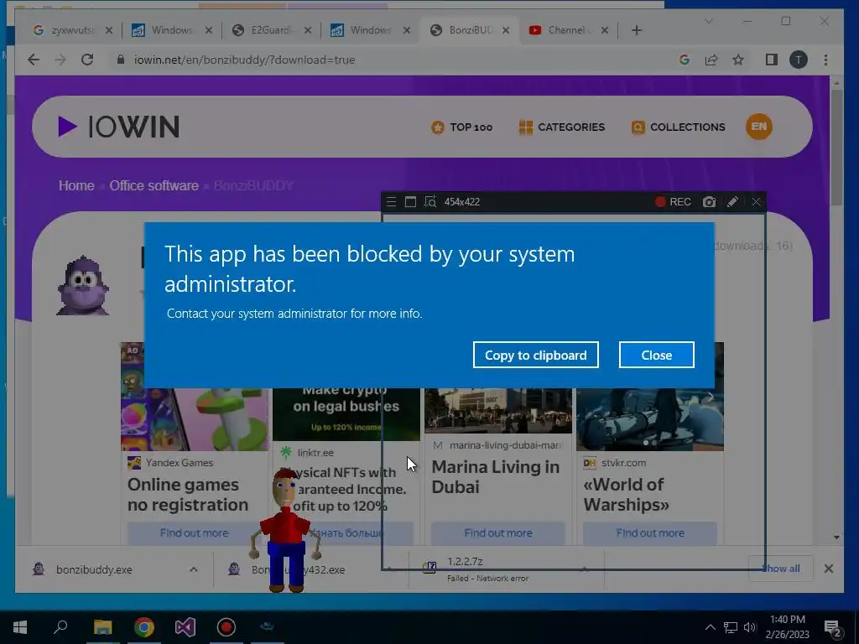Open COLLECTIONS page
The height and width of the screenshot is (644, 859).
(x=678, y=127)
